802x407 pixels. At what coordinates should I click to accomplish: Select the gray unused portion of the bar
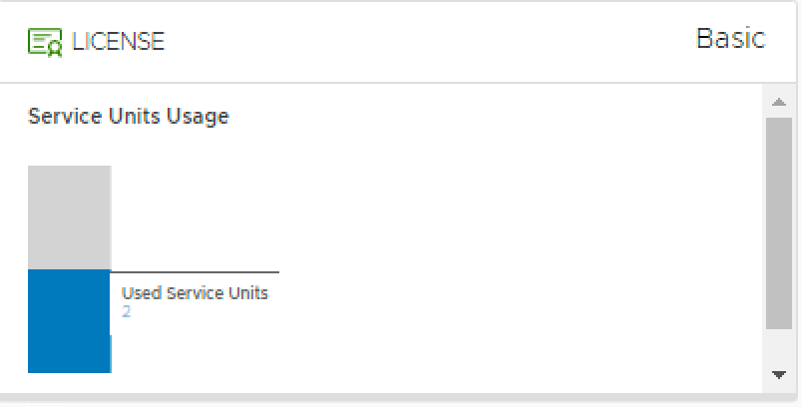coord(69,217)
